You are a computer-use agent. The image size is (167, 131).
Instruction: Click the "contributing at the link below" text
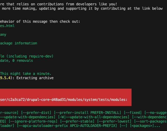[x=132, y=8]
